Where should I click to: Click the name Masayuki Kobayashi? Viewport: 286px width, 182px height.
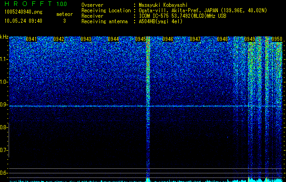[x=163, y=5]
